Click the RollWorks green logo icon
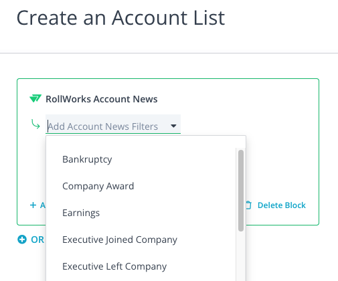This screenshot has height=281, width=338. 35,98
